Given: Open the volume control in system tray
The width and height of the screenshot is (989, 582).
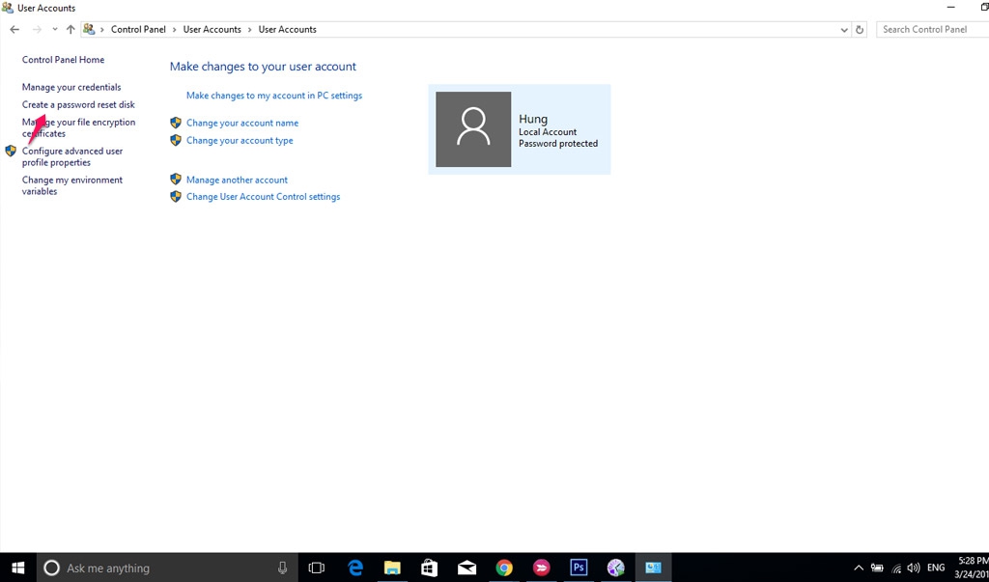Looking at the screenshot, I should 914,568.
